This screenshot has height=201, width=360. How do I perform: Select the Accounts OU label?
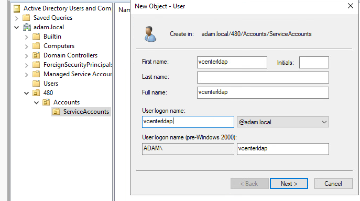pyautogui.click(x=67, y=102)
